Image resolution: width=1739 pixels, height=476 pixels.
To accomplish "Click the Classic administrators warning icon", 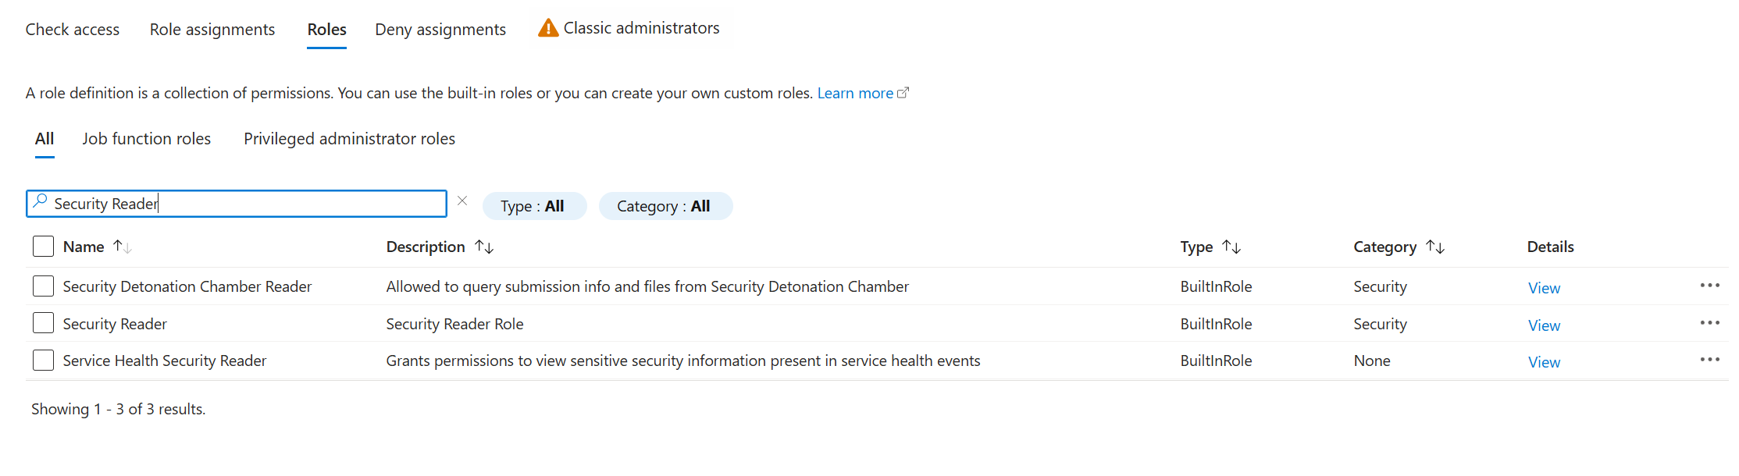I will coord(548,28).
